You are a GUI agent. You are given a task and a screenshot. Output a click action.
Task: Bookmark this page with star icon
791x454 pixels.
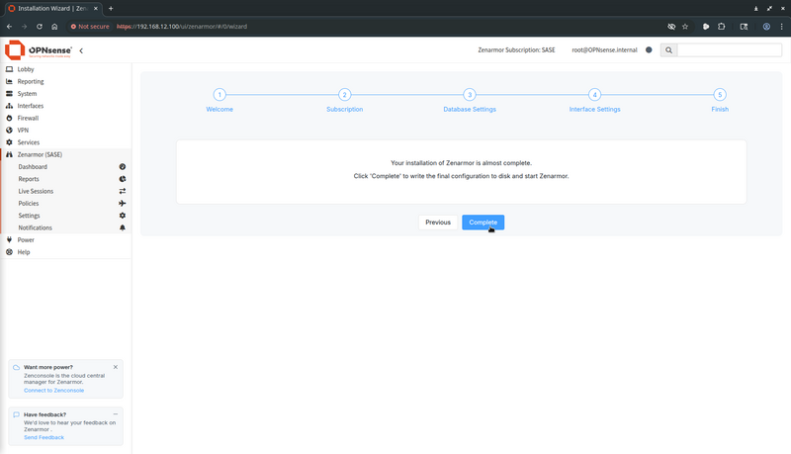[x=685, y=27]
